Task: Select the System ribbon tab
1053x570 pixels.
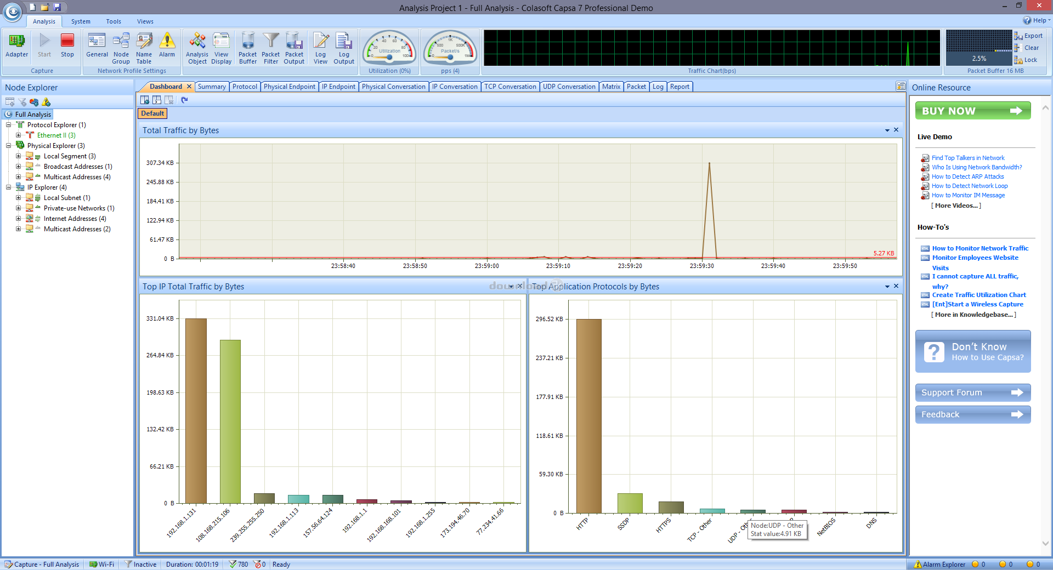Action: pos(81,21)
